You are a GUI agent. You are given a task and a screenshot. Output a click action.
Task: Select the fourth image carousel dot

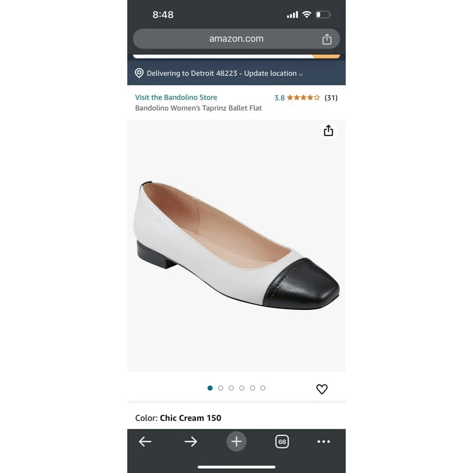[x=242, y=388]
